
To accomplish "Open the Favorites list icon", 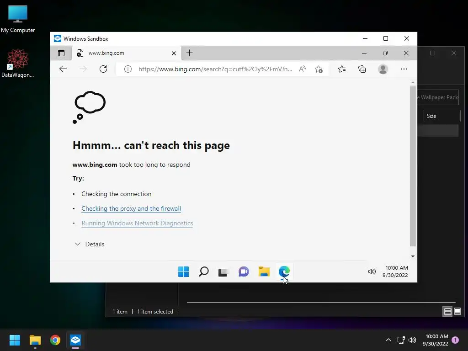I will (342, 69).
